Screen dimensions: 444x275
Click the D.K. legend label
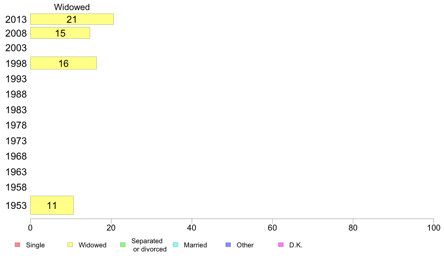coord(296,245)
